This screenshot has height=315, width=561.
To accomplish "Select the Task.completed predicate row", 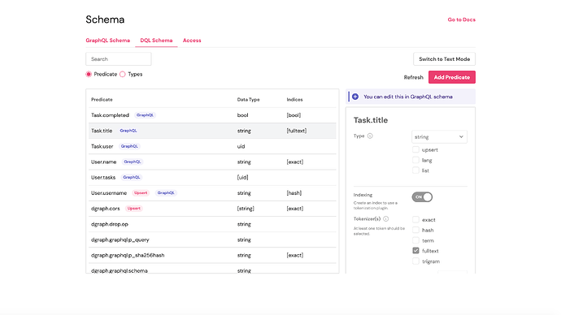I will tap(212, 115).
